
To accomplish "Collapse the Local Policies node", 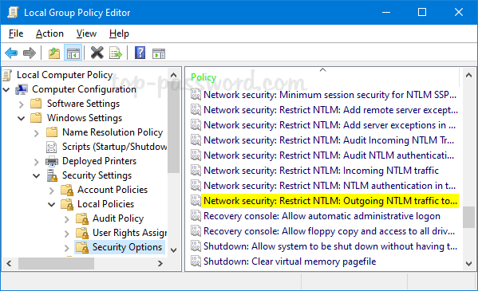I will click(x=52, y=204).
